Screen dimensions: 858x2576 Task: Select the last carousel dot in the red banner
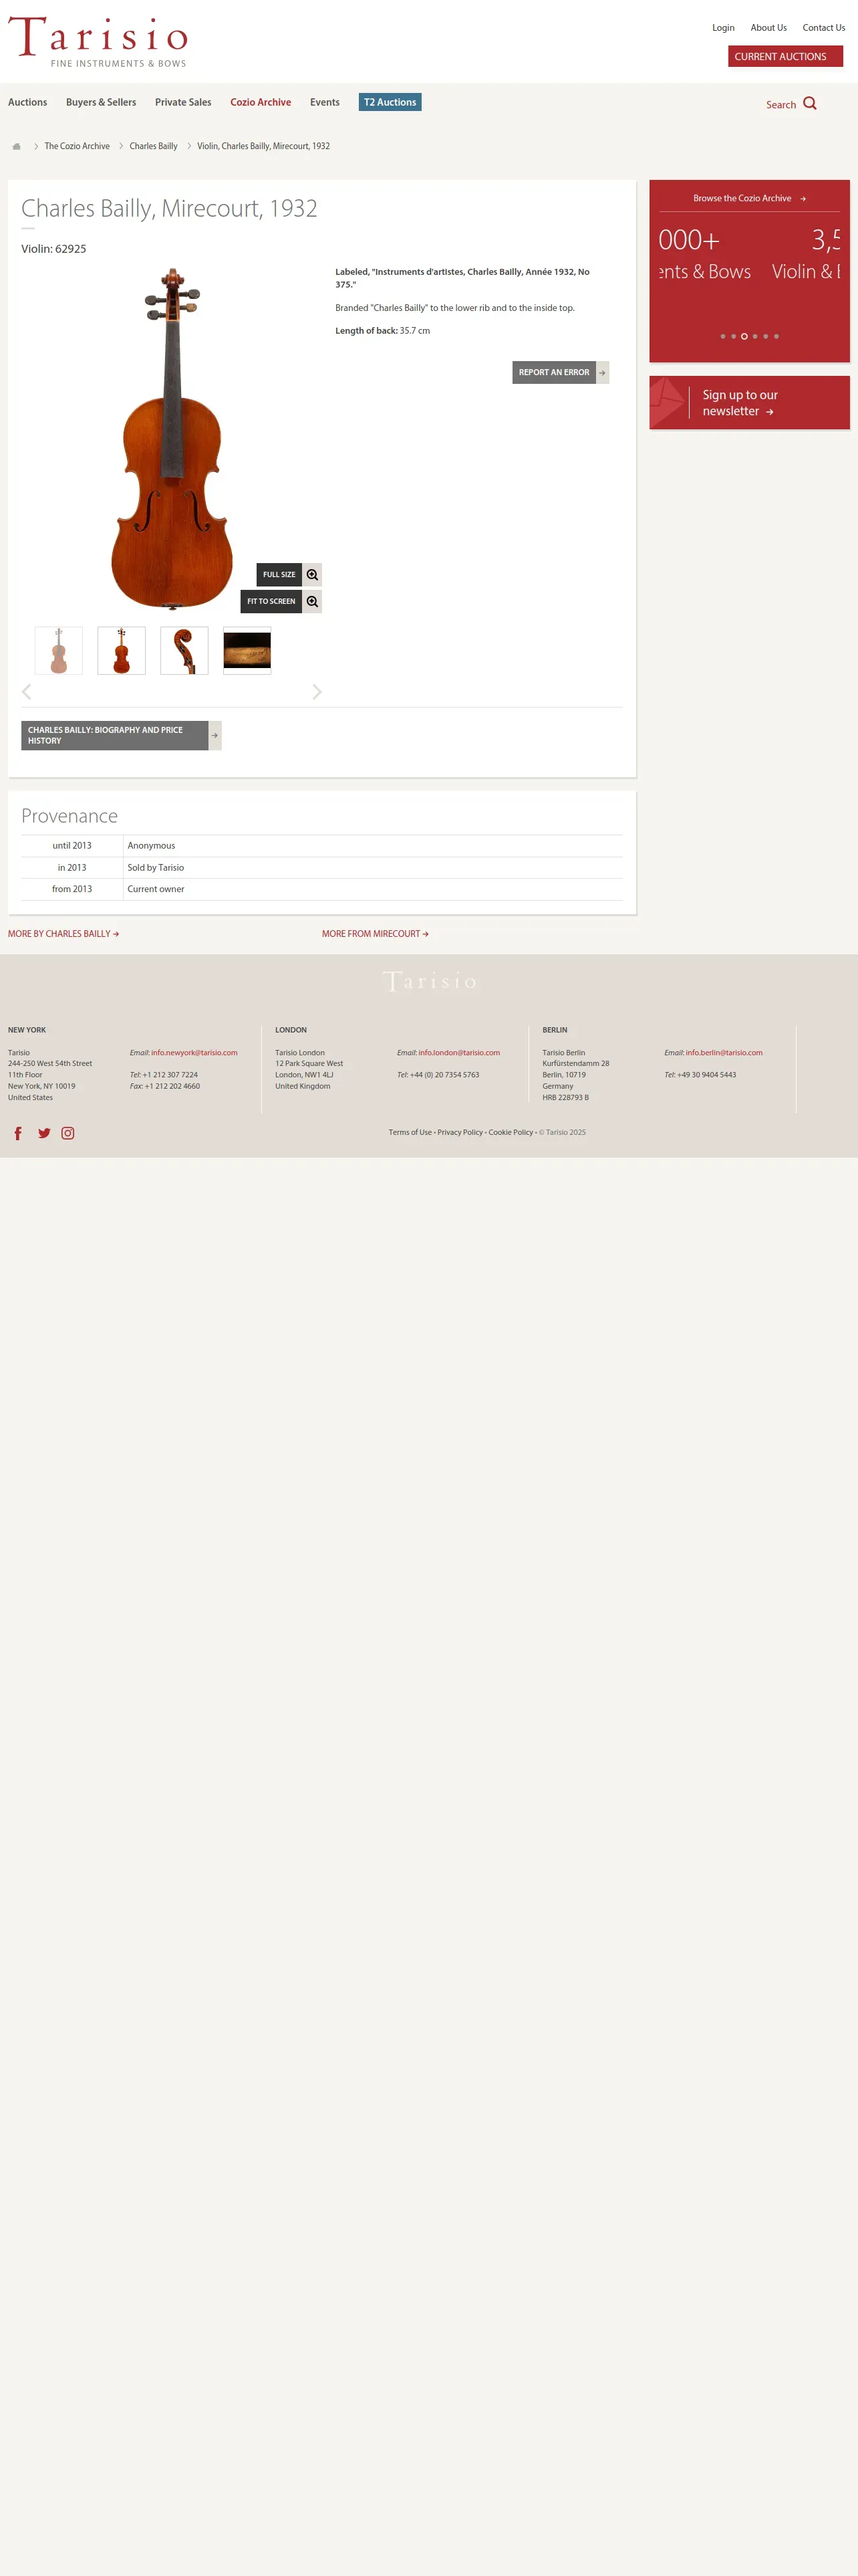776,336
